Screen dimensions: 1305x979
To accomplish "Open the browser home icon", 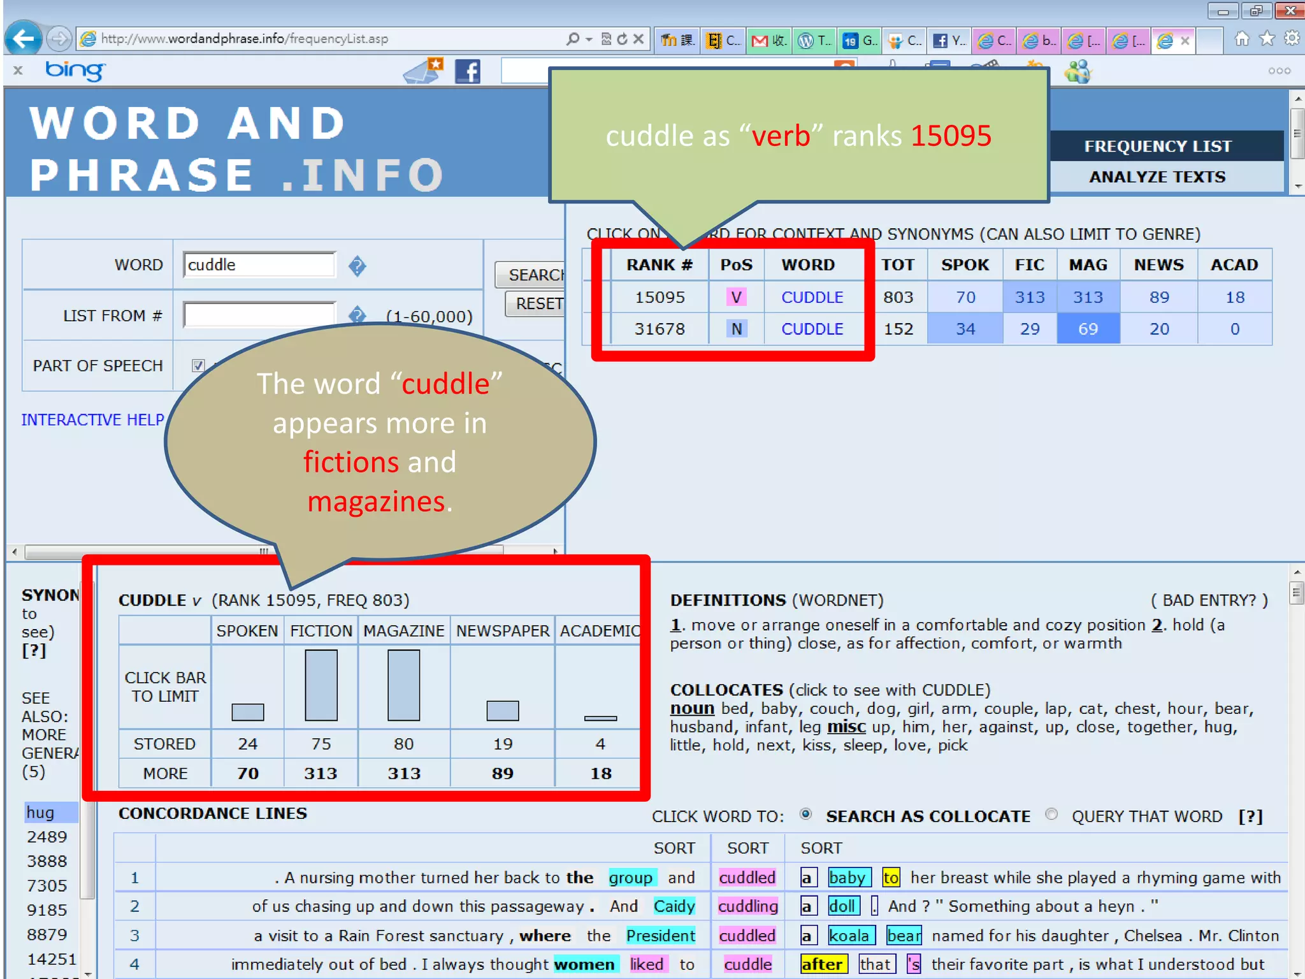I will (1241, 39).
